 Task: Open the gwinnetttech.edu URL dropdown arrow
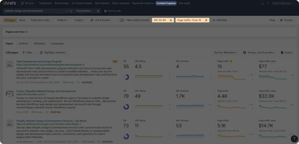pos(84,65)
